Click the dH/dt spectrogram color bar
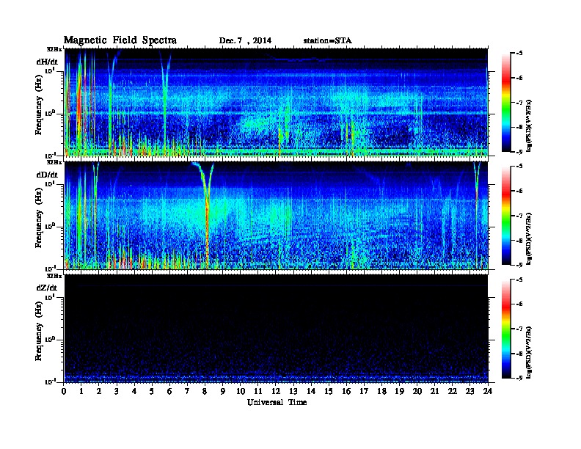Image resolution: width=581 pixels, height=449 pixels. [506, 102]
